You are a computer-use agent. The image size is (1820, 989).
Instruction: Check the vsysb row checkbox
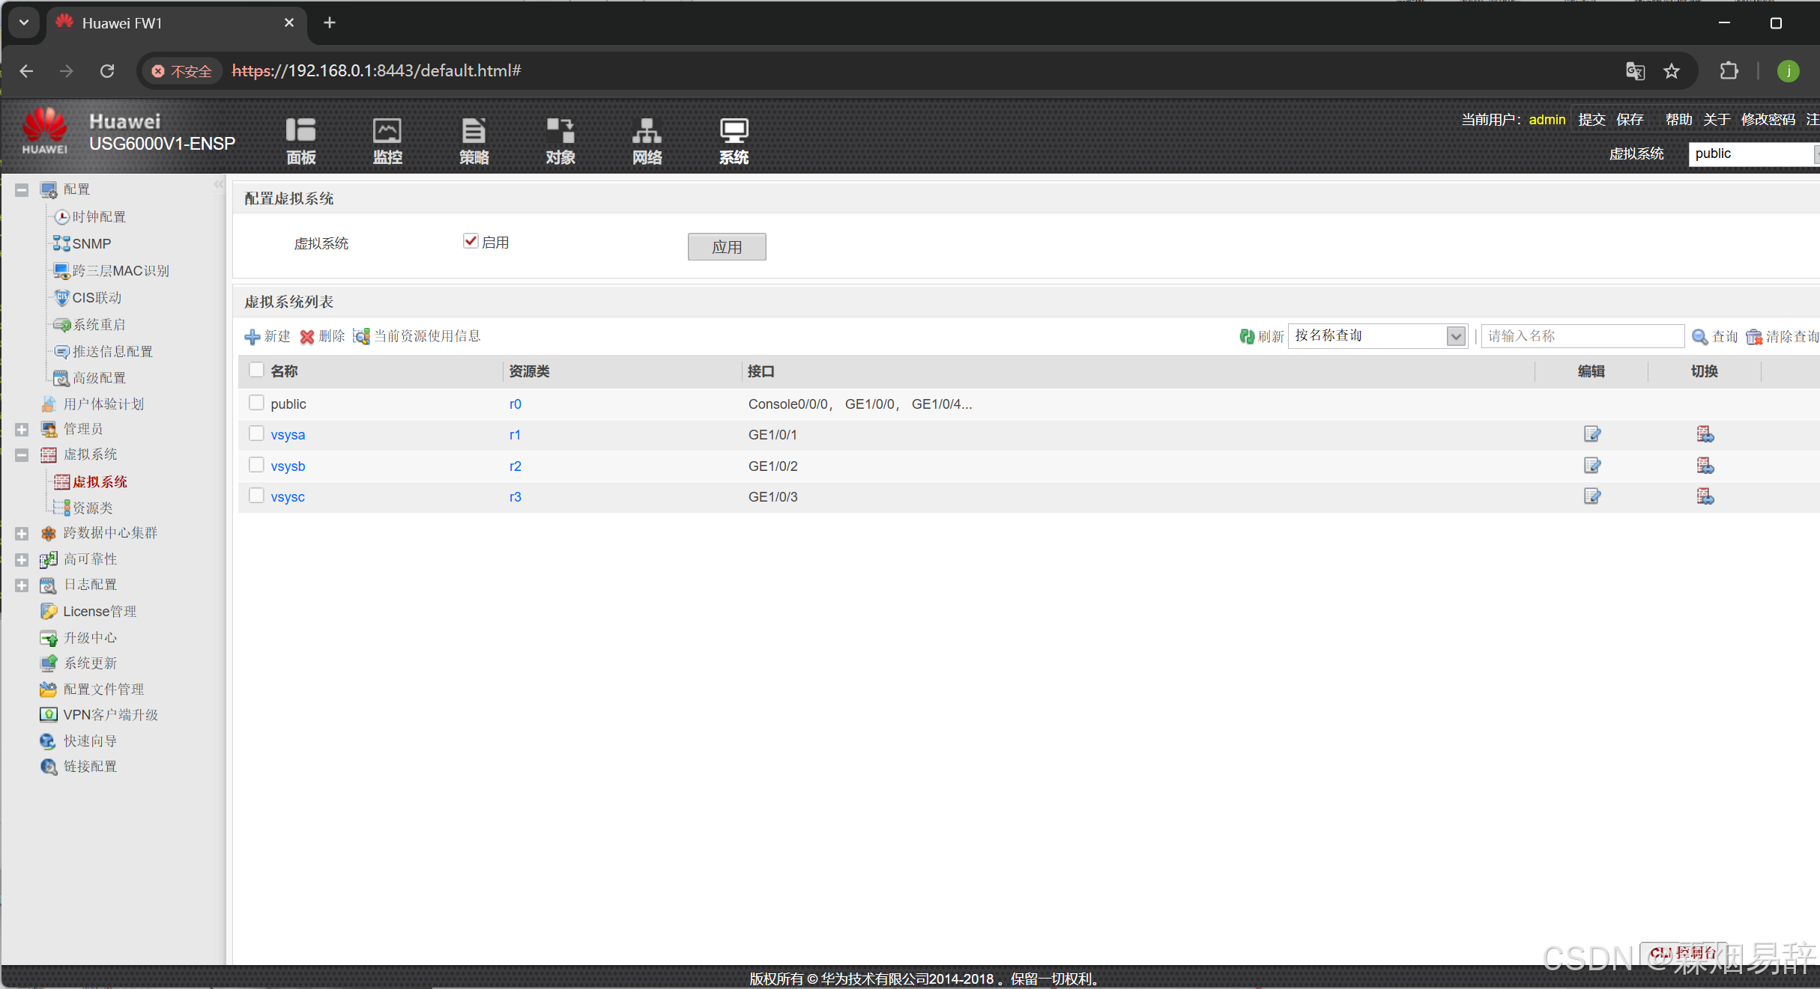tap(256, 465)
